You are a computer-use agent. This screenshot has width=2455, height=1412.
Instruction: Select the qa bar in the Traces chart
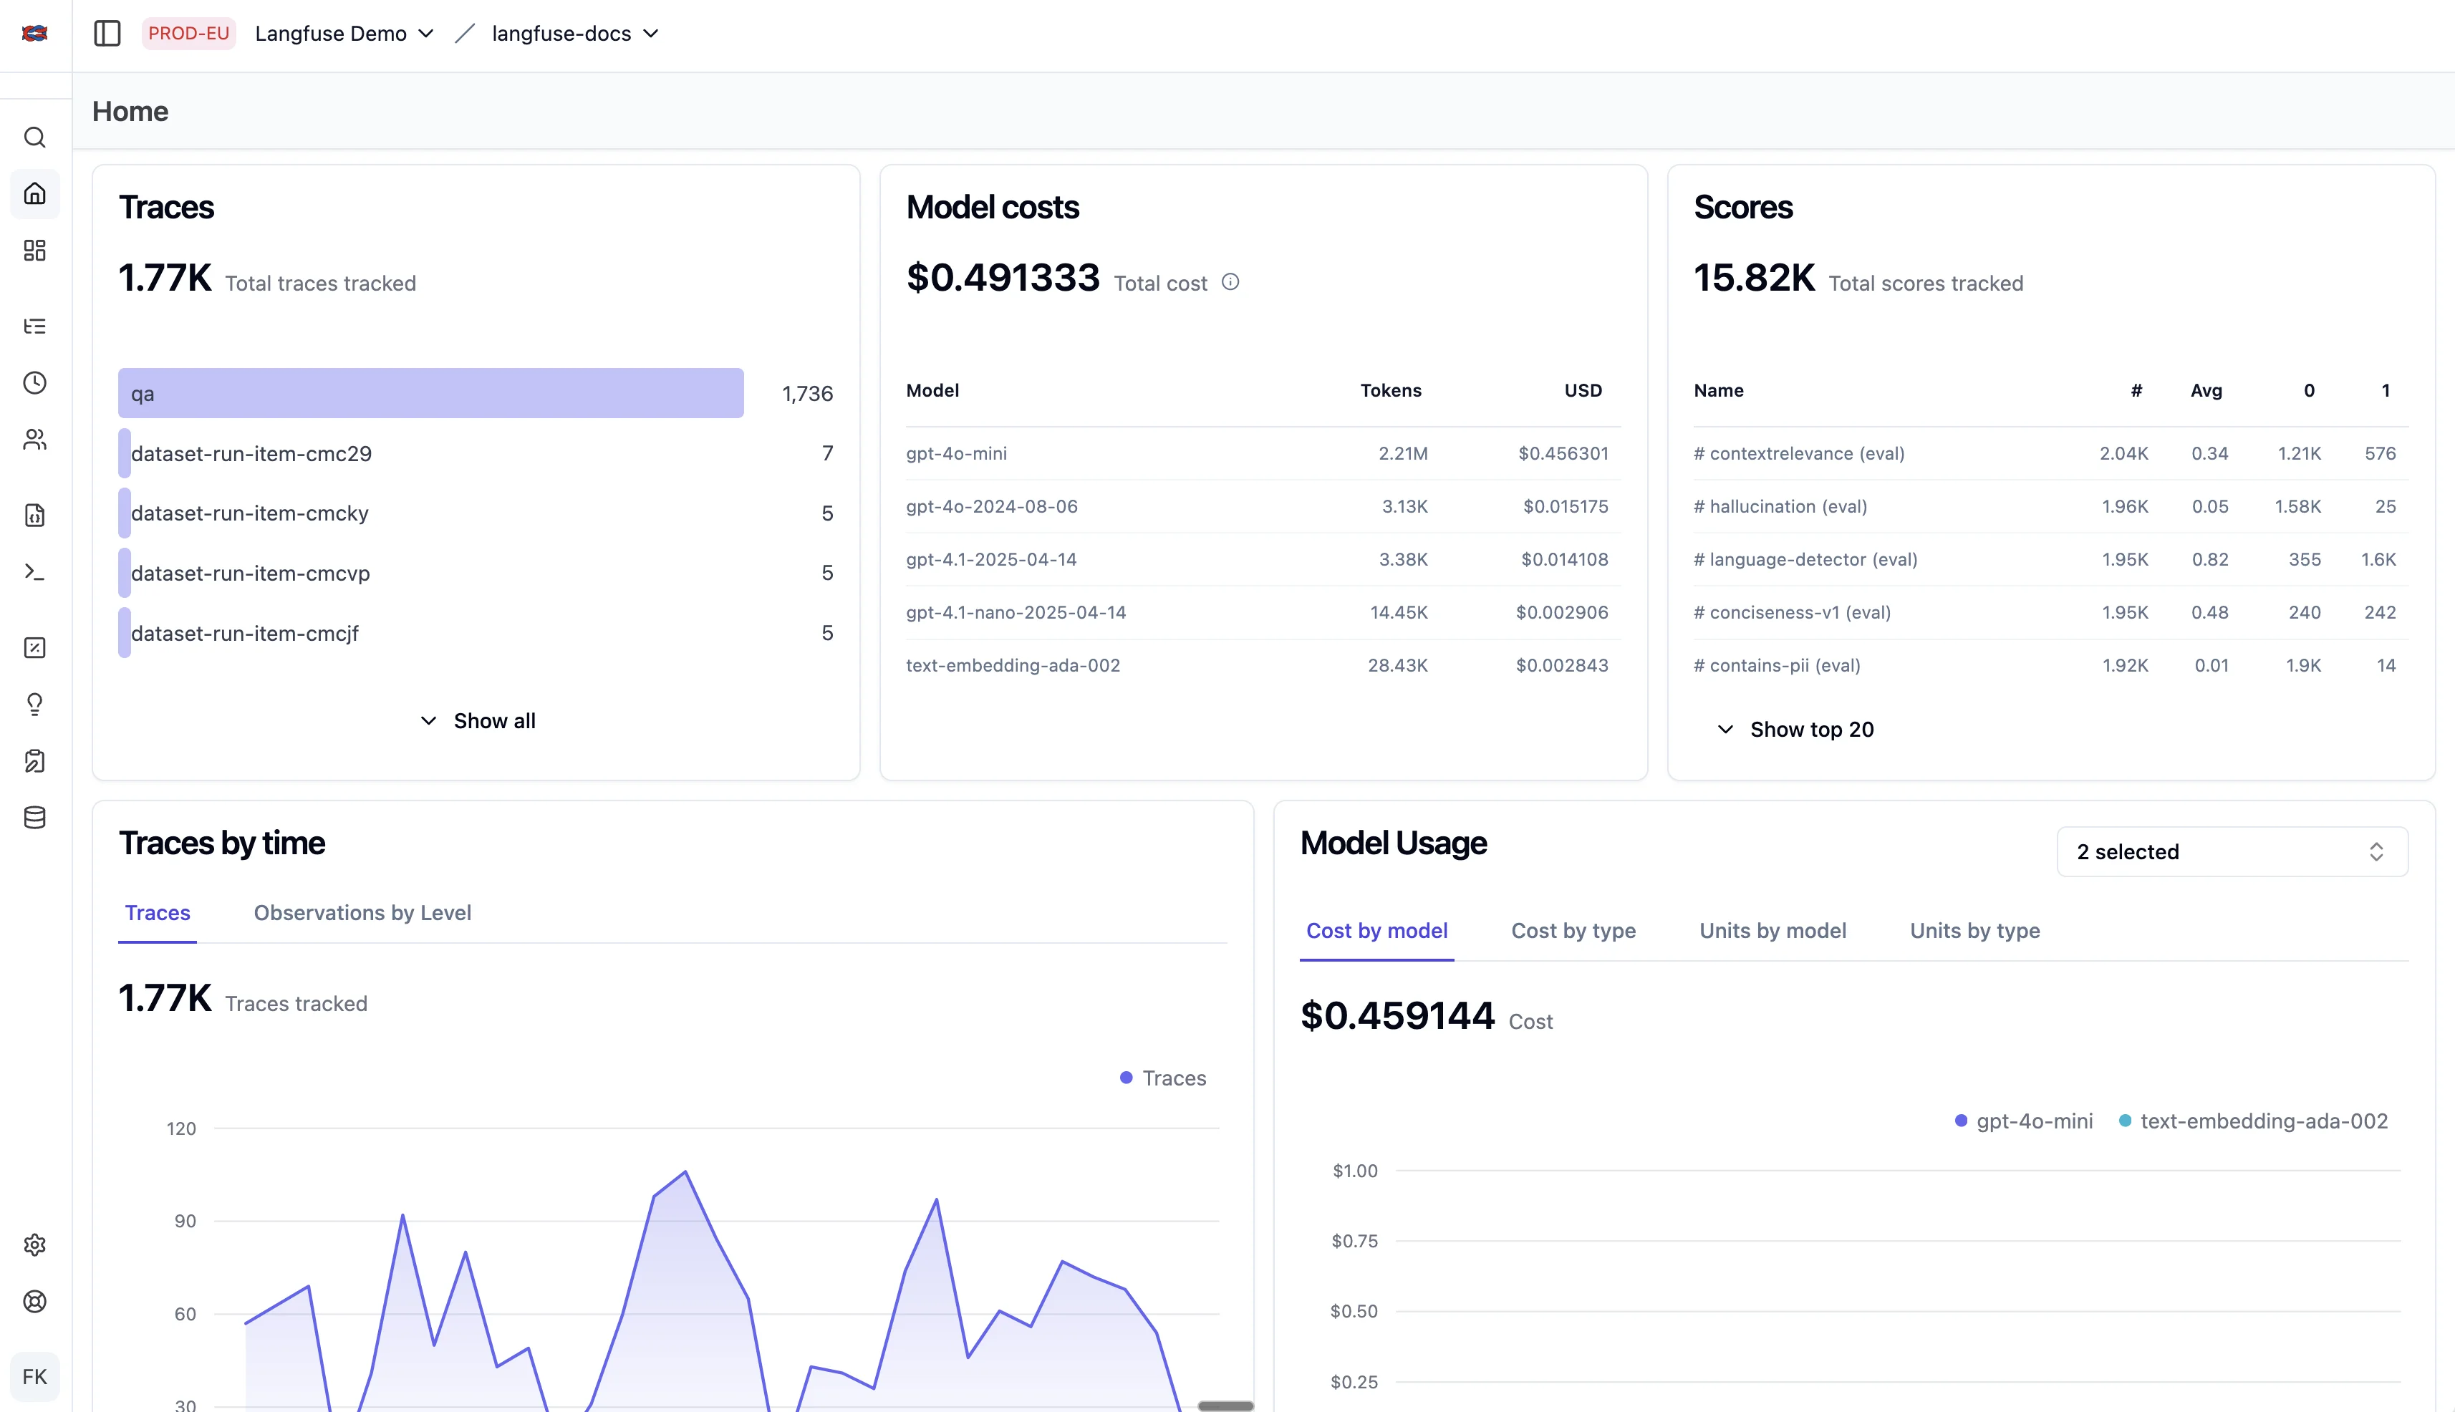click(430, 393)
